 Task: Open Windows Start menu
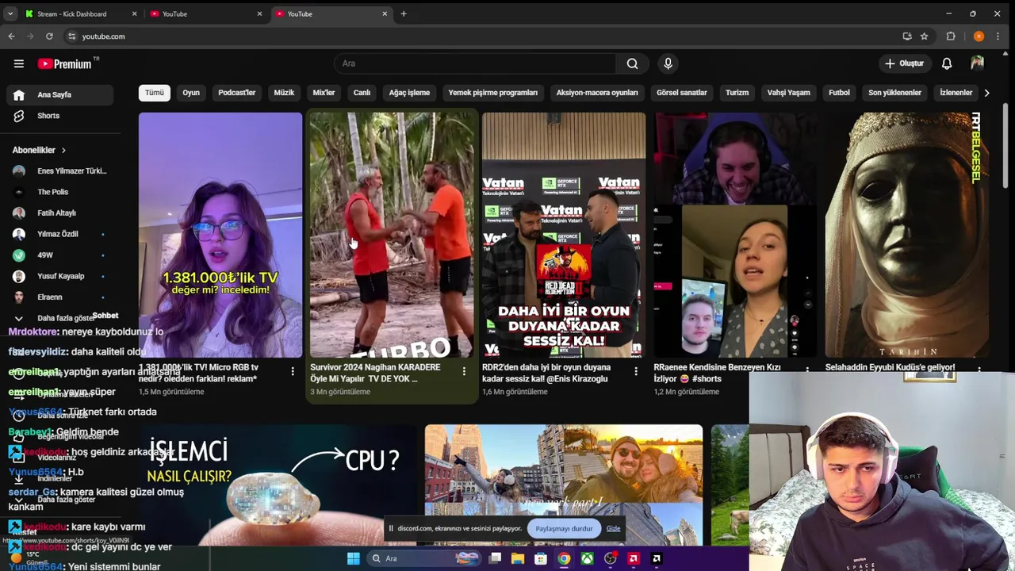click(353, 558)
